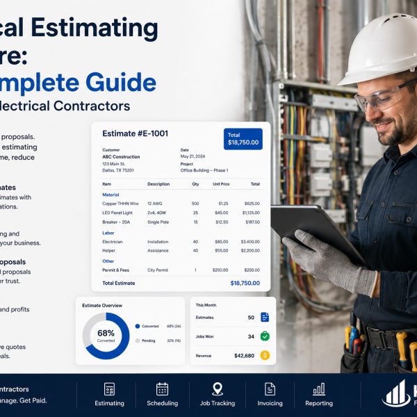Click the 34 Jobs Won value
Screen dimensions: 417x417
[x=251, y=336]
